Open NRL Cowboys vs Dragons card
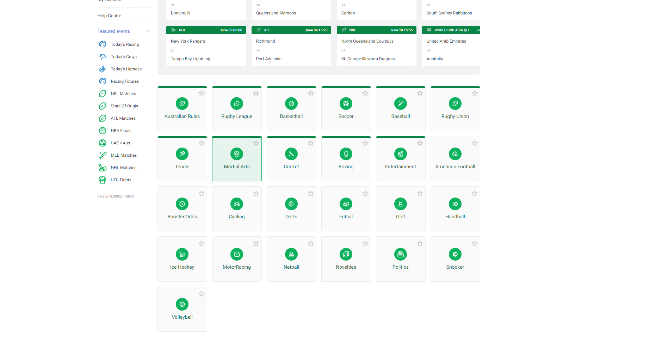The height and width of the screenshot is (337, 668). 377,46
